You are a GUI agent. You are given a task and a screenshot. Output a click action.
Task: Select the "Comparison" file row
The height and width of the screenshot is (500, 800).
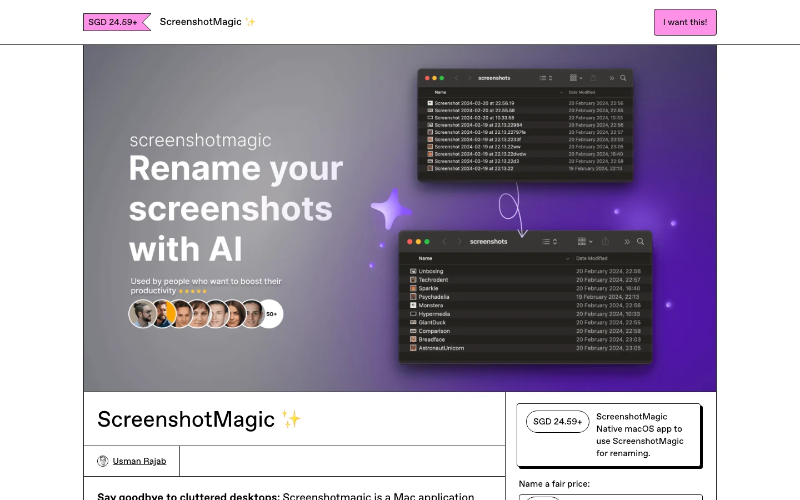(x=525, y=331)
